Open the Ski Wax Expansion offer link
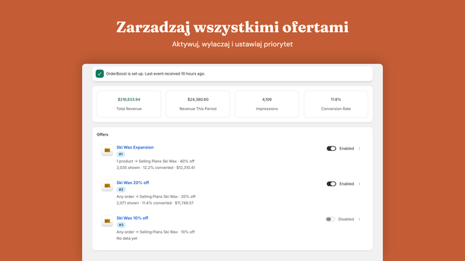Screen dimensions: 465x261 135,147
